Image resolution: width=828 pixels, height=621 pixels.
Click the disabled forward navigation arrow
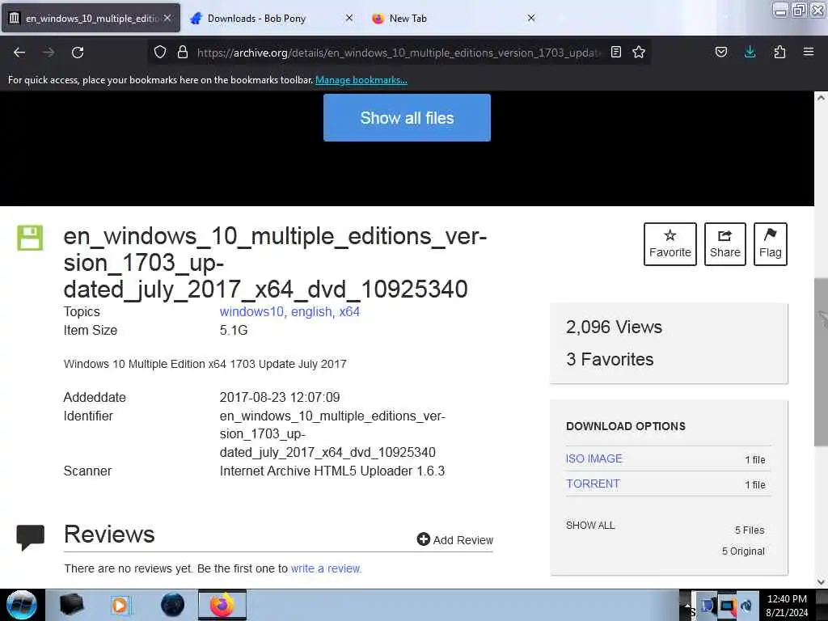tap(48, 53)
